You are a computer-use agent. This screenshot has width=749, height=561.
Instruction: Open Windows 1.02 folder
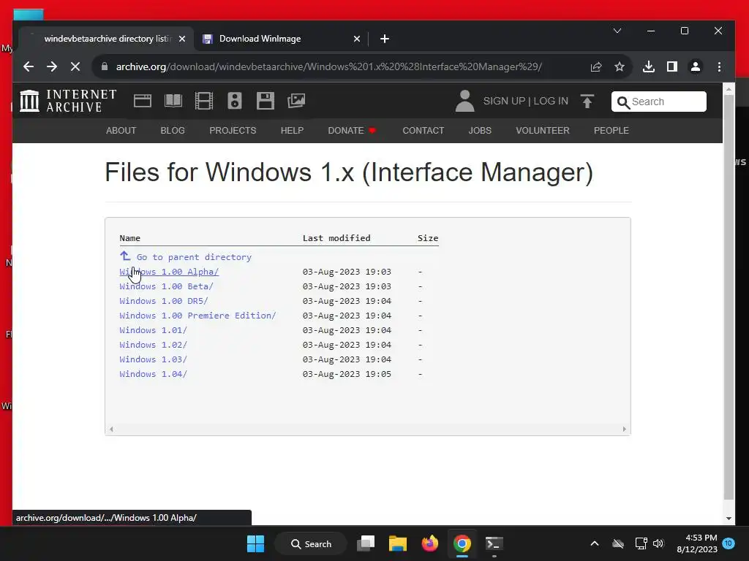154,345
